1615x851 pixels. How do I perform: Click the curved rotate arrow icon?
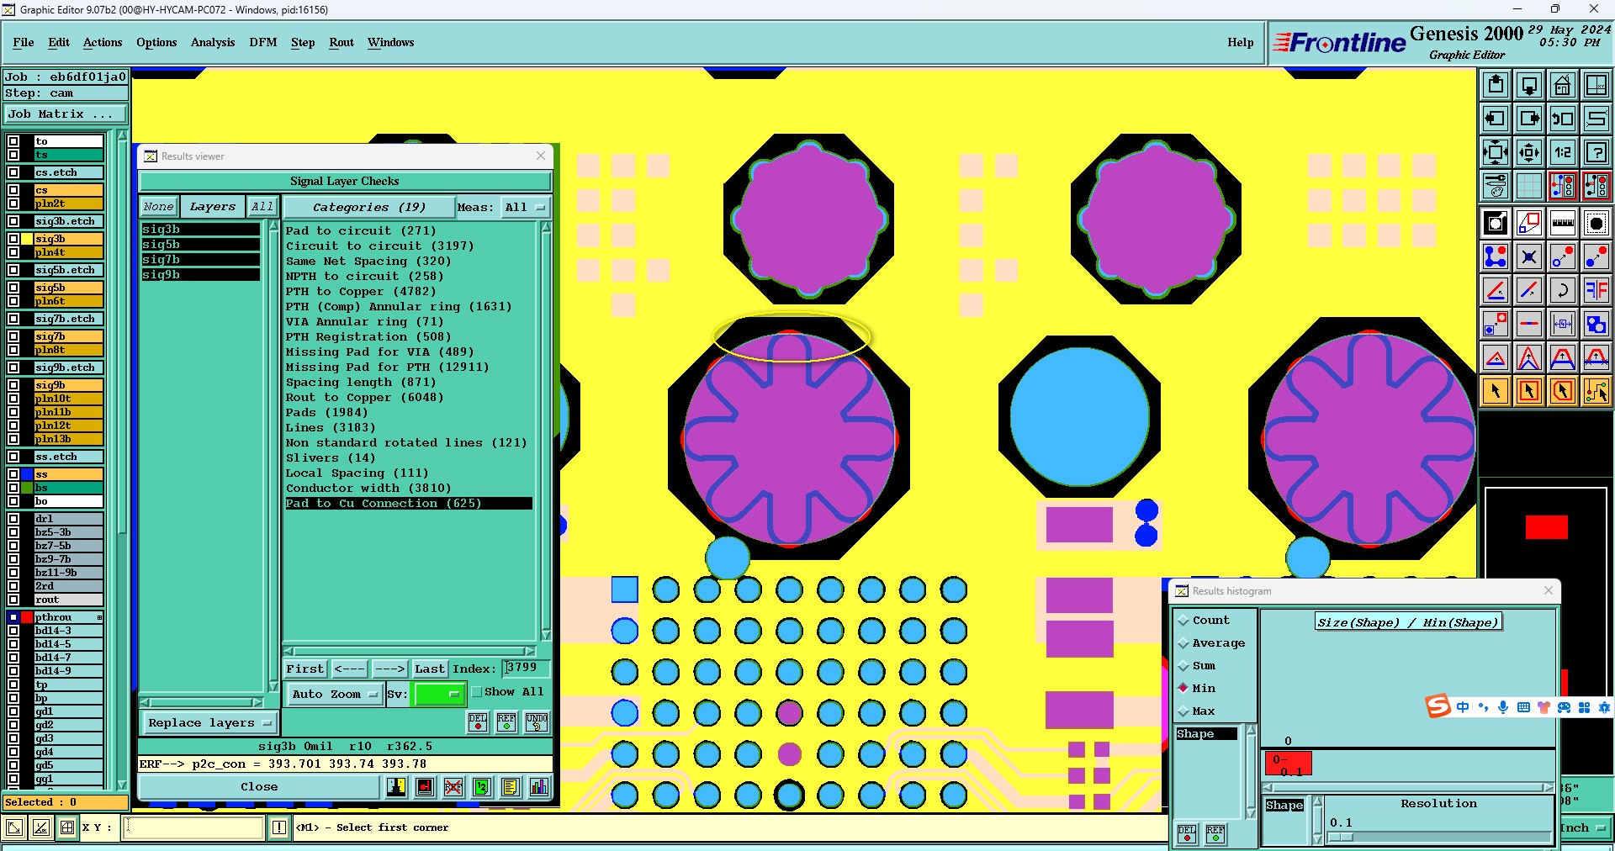pos(1563,290)
